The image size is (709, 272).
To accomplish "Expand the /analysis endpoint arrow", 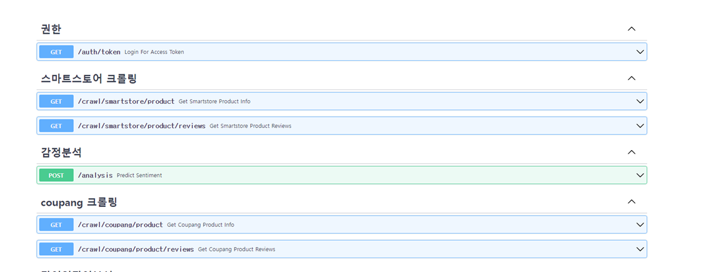I will pyautogui.click(x=640, y=175).
